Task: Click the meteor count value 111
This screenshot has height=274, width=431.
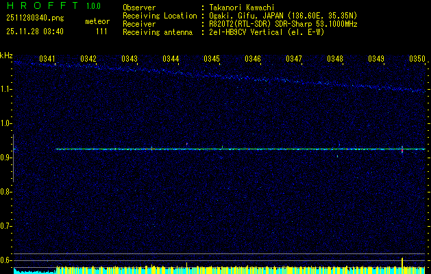Action: click(101, 32)
